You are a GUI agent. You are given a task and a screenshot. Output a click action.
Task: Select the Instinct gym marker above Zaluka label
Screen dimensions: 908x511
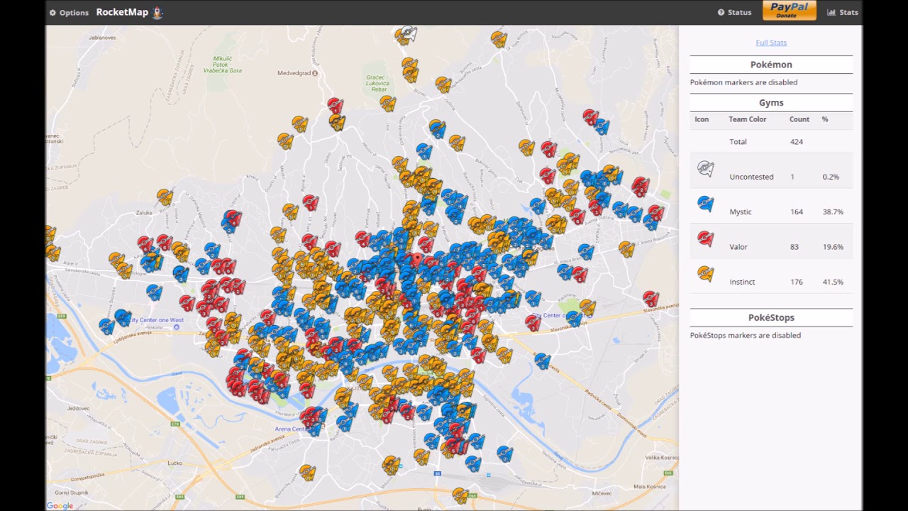165,197
